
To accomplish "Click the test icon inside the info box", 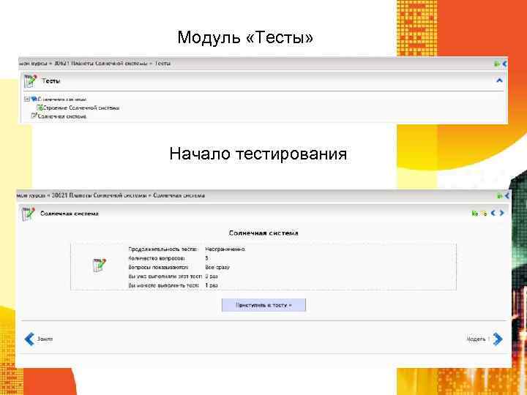I will 99,266.
